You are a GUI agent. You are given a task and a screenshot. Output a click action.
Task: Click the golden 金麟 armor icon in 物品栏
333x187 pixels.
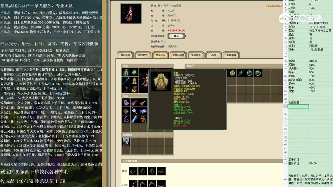tap(232, 73)
